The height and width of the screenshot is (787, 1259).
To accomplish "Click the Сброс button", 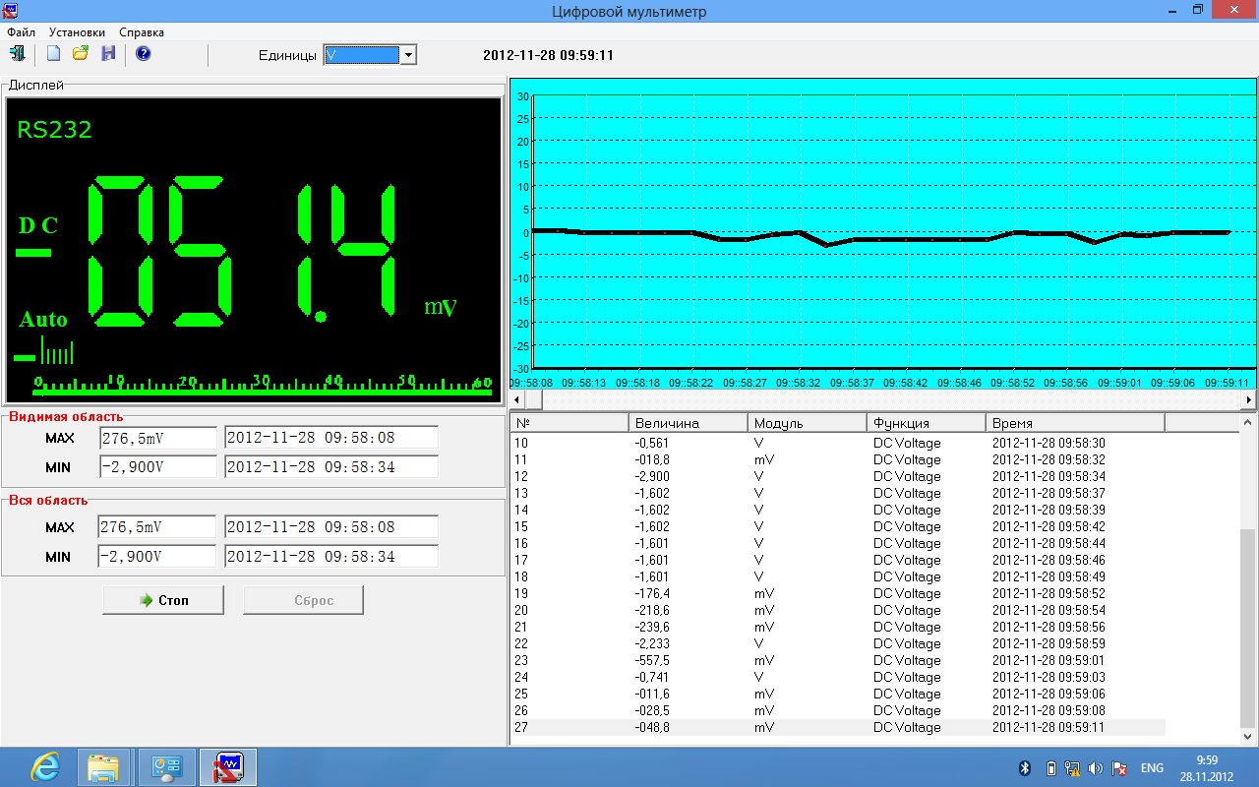I will [303, 600].
